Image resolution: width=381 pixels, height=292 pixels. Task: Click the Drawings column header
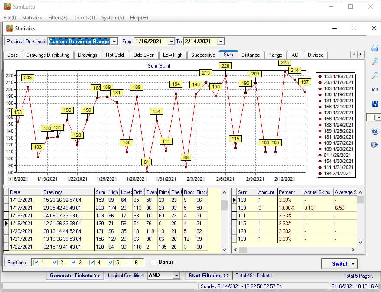[x=68, y=192]
